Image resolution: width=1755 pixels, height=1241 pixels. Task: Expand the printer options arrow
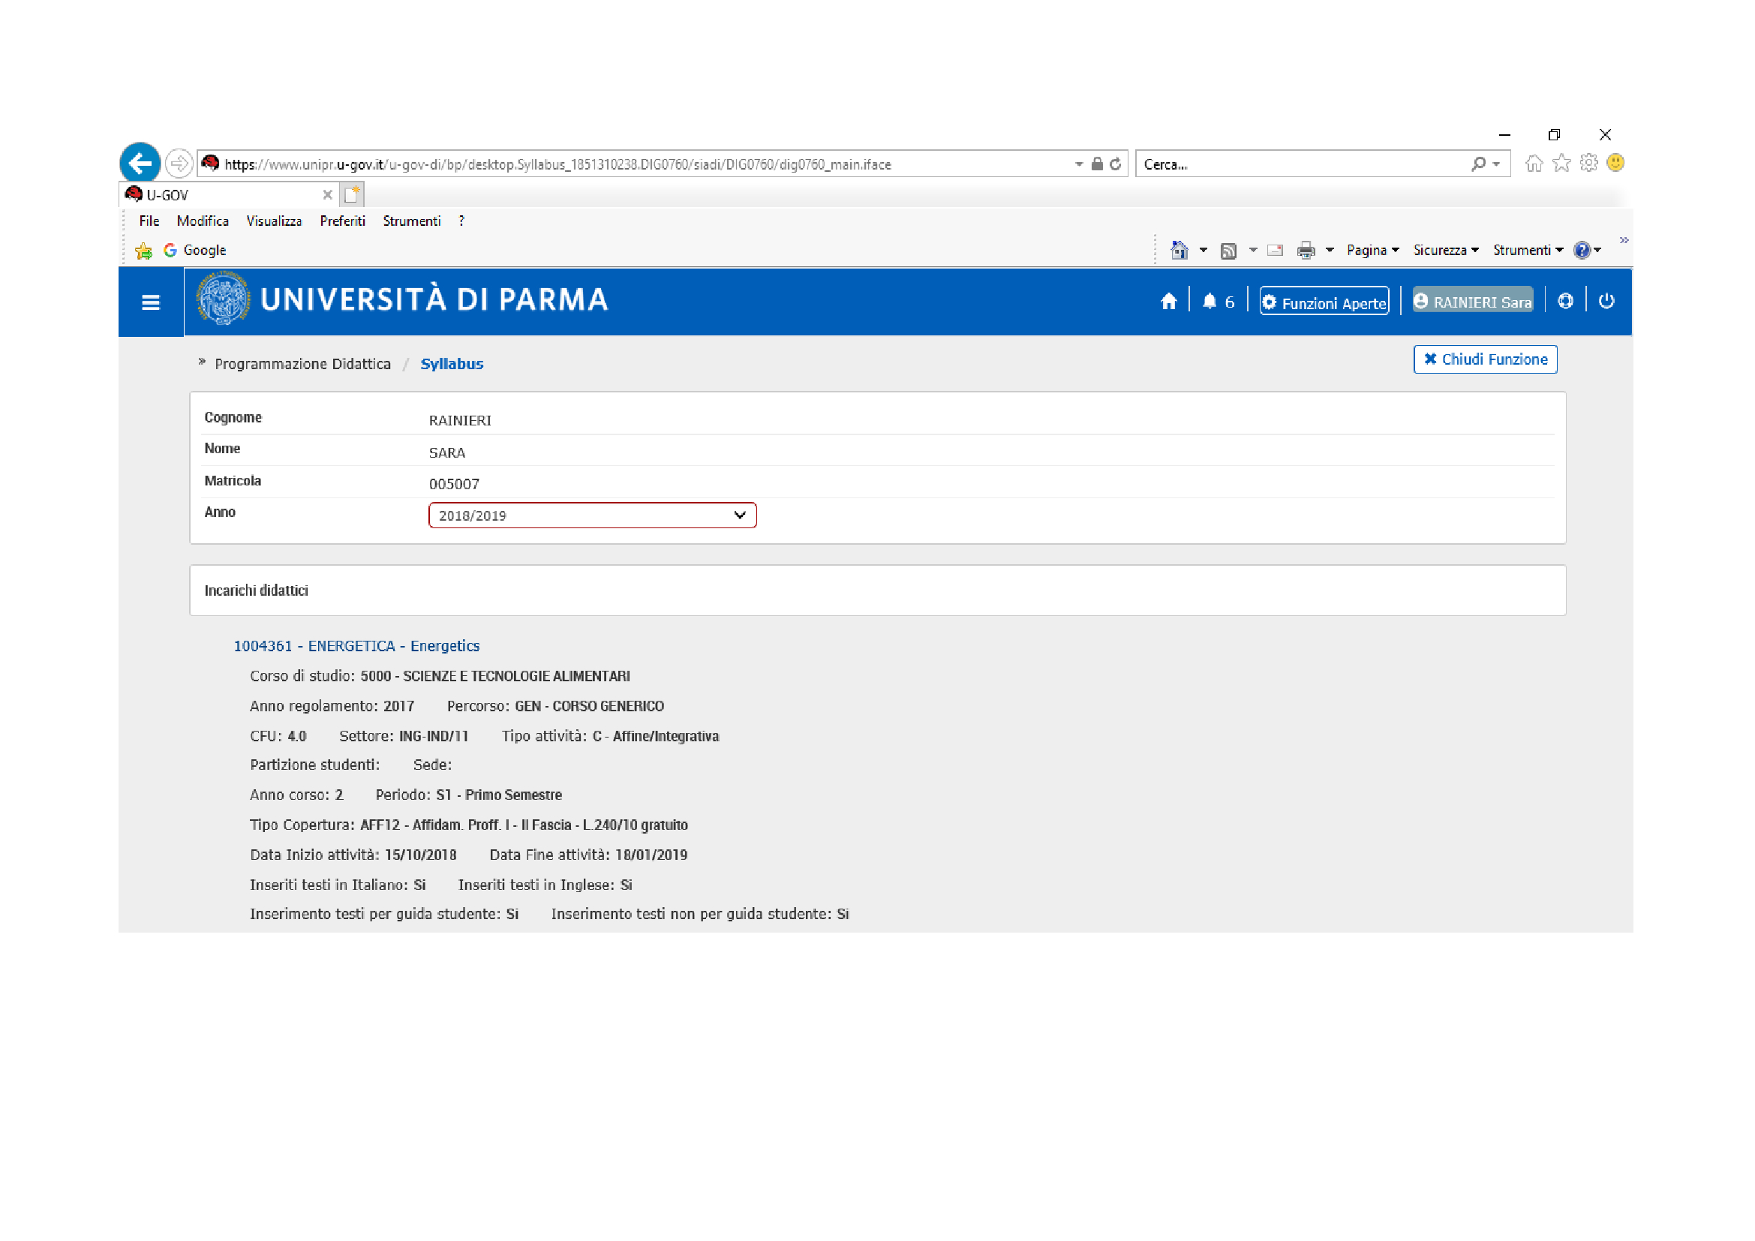(x=1330, y=250)
